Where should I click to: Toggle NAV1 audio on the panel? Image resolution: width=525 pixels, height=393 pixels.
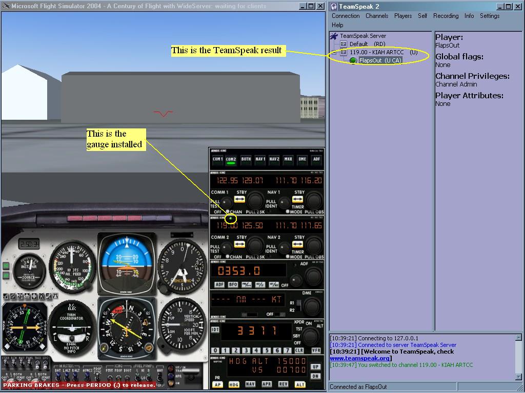point(260,160)
